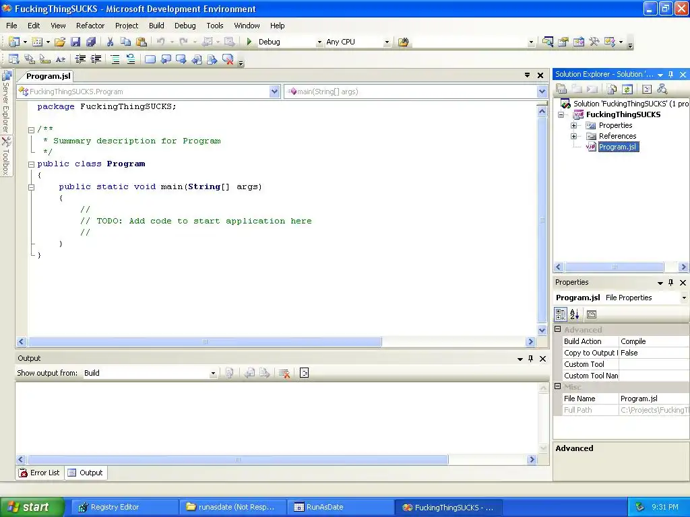Screen dimensions: 690x517
Task: Open the Toolbox hammer-and-wrench icon
Action: pyautogui.click(x=594, y=42)
